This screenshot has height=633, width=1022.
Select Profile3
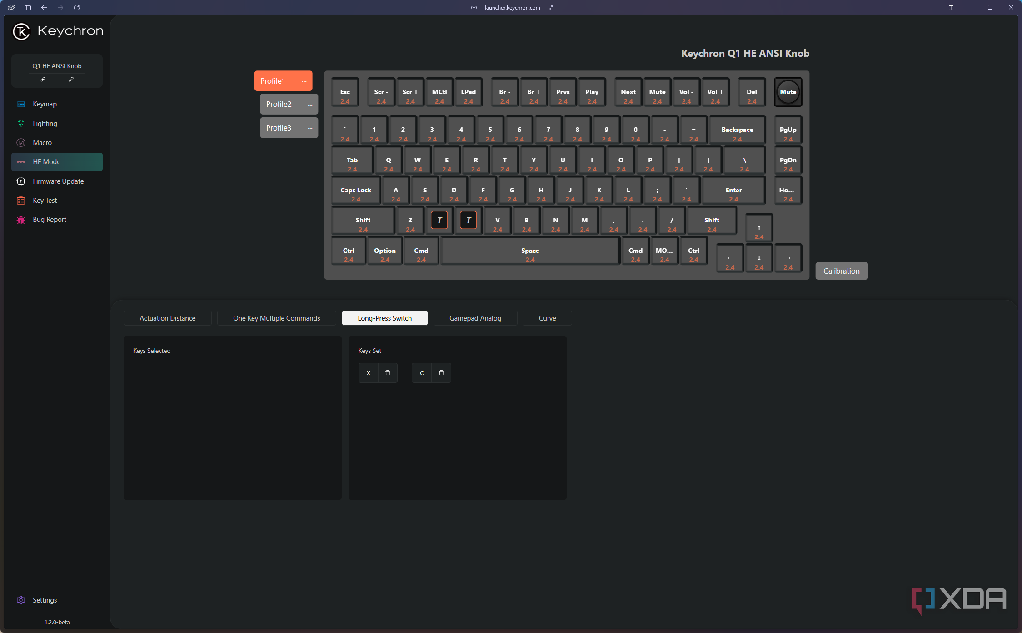coord(279,128)
